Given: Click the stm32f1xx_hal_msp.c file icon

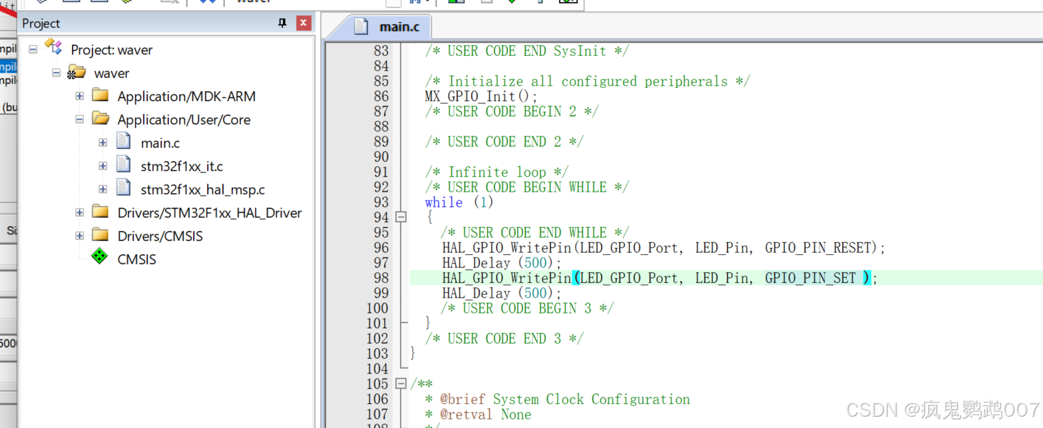Looking at the screenshot, I should 123,190.
